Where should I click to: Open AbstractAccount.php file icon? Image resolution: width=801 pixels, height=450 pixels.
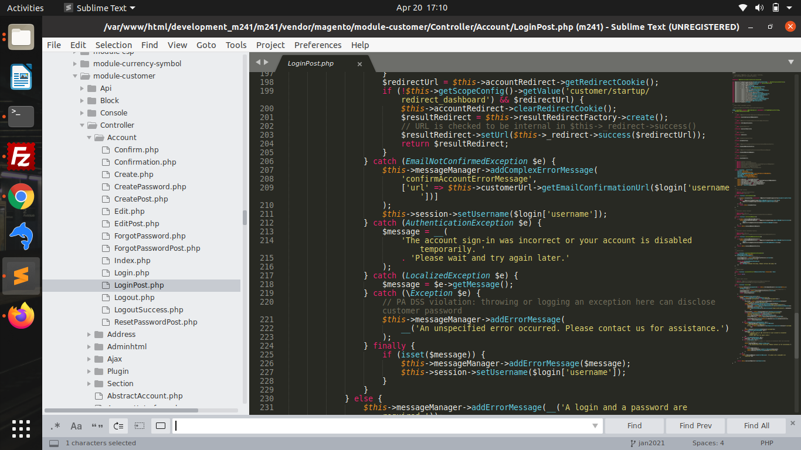pyautogui.click(x=99, y=396)
